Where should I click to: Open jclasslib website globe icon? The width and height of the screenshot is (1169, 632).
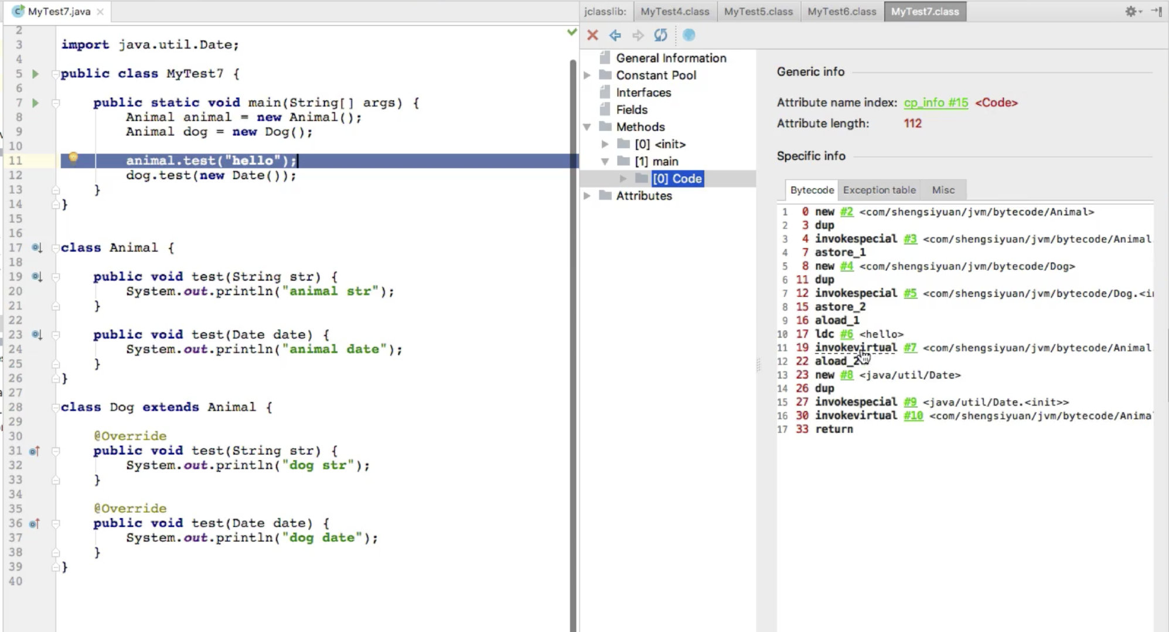pyautogui.click(x=689, y=35)
